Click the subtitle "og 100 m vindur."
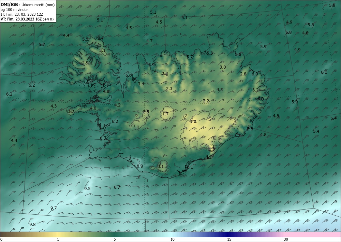The height and width of the screenshot is (242, 341). pos(15,9)
